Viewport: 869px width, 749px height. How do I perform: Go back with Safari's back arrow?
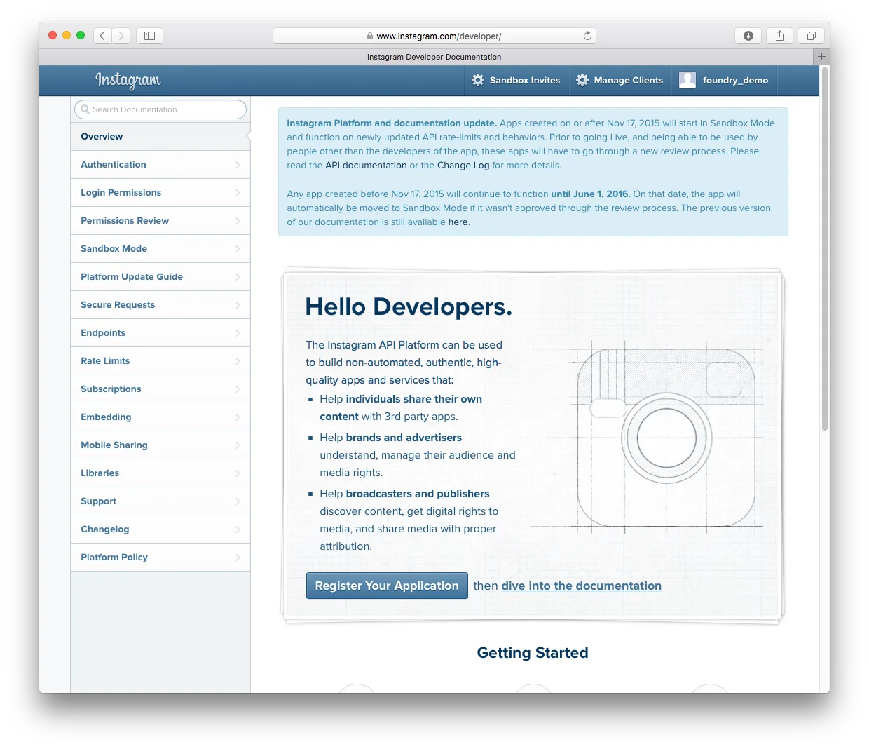102,36
